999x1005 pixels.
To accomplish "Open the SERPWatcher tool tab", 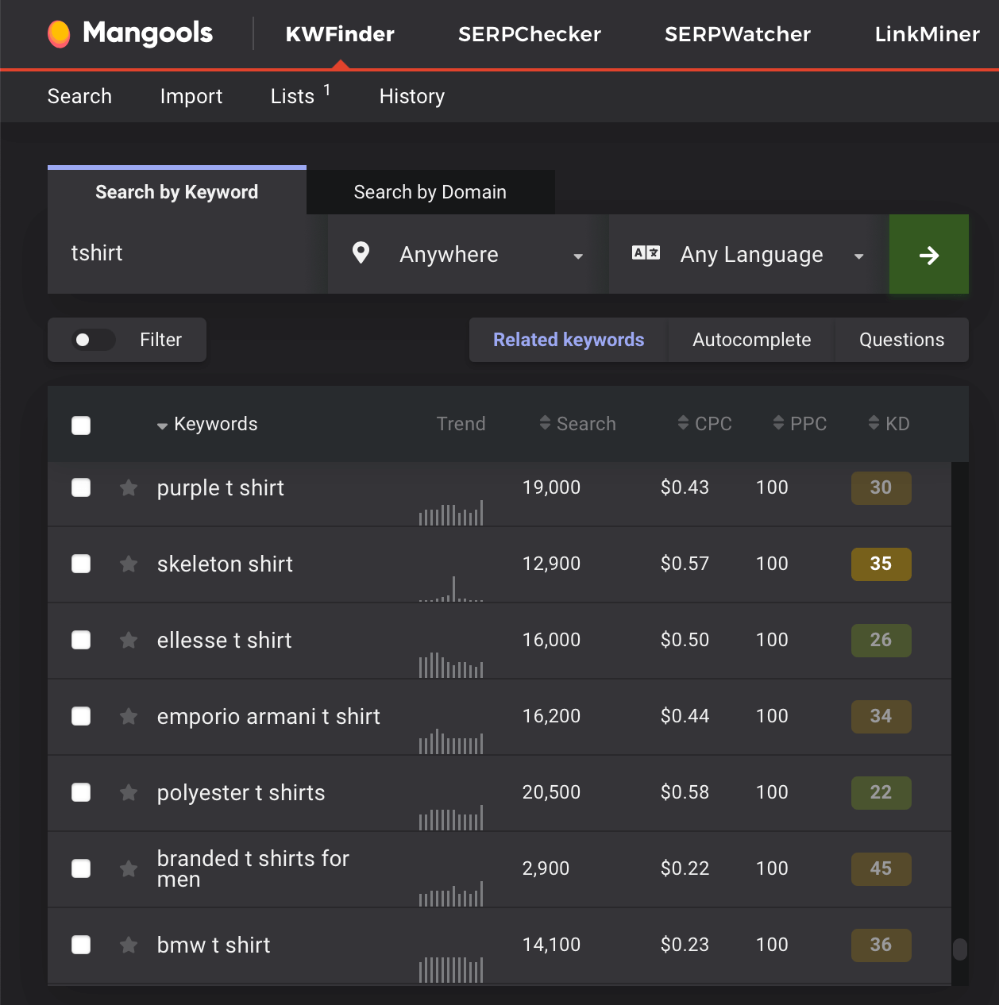I will click(x=738, y=34).
